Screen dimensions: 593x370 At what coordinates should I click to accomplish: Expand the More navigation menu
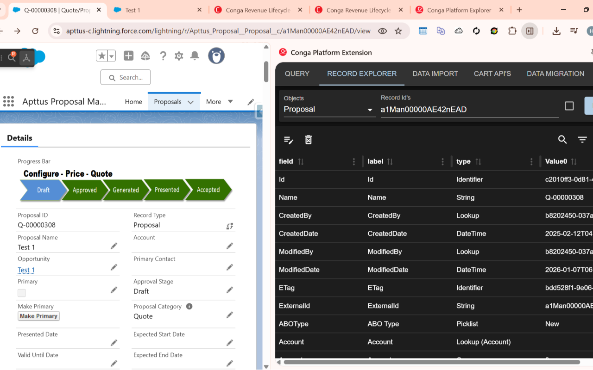(220, 102)
